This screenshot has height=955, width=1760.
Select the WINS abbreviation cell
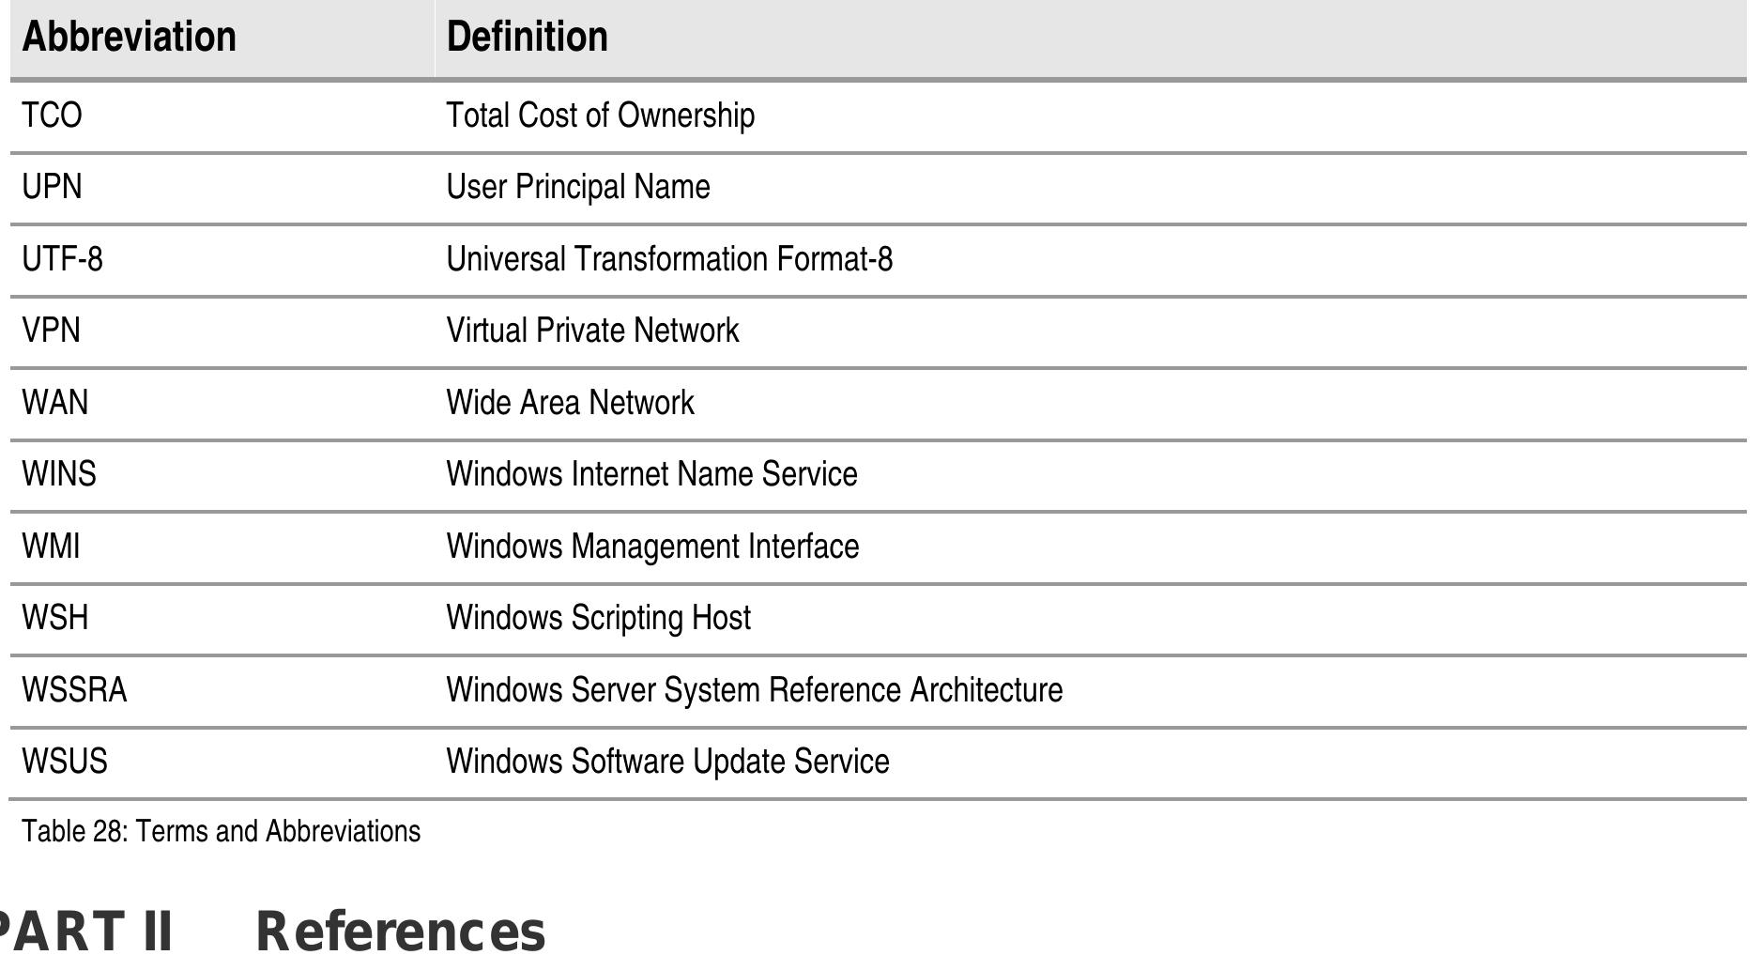59,474
